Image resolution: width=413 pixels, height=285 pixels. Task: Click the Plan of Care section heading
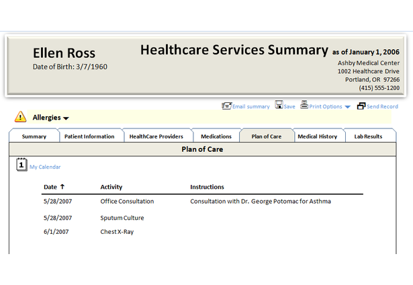pos(202,149)
